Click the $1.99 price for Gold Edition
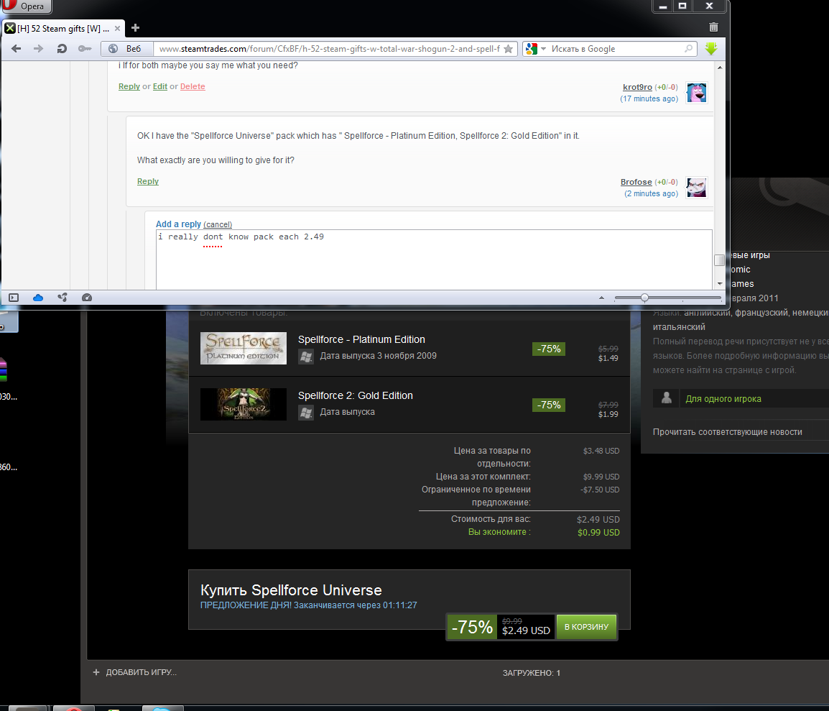829x711 pixels. point(608,414)
